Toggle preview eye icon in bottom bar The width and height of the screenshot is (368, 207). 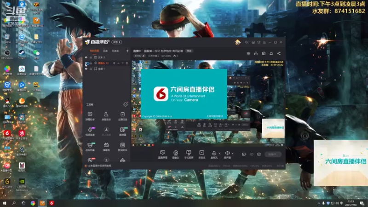point(252,154)
